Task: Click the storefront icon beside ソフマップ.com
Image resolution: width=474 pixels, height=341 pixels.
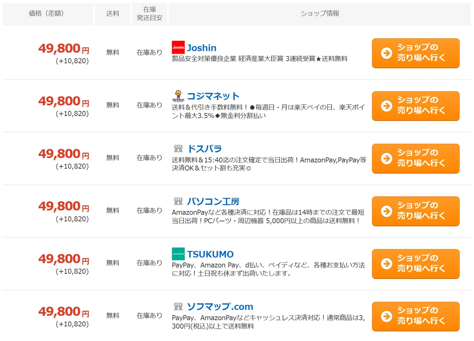Action: [x=178, y=306]
